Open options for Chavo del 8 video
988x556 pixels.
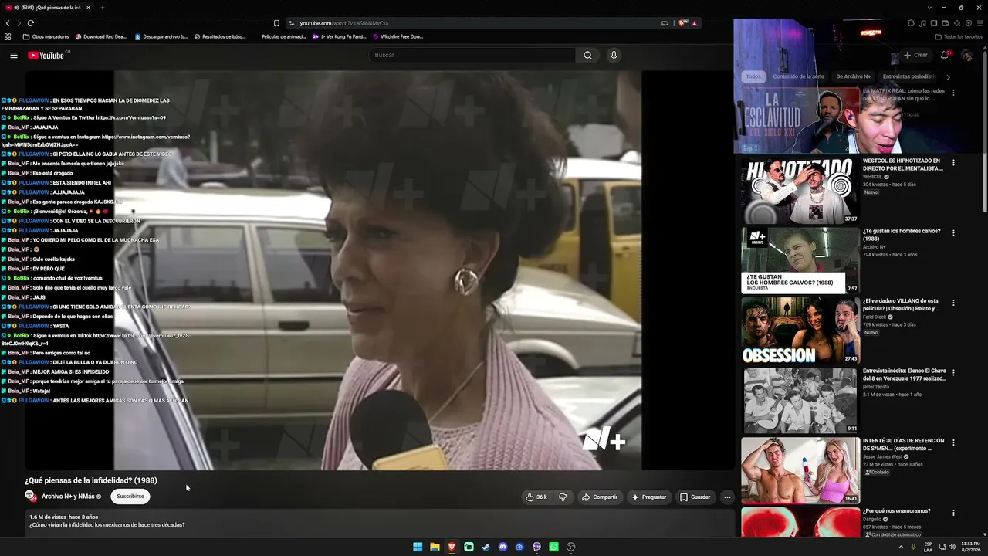pyautogui.click(x=953, y=373)
